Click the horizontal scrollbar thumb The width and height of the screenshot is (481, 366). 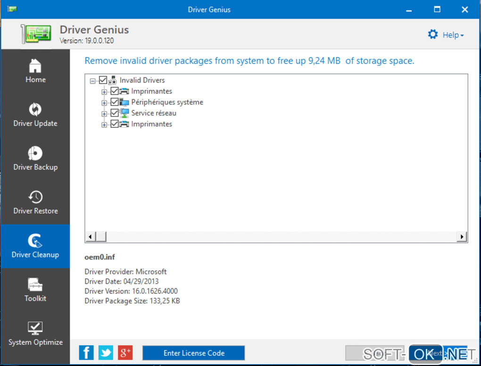pos(101,237)
